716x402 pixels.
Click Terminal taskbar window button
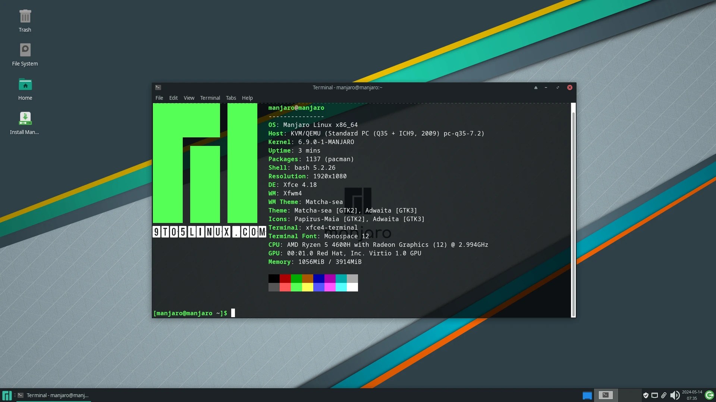click(x=54, y=395)
